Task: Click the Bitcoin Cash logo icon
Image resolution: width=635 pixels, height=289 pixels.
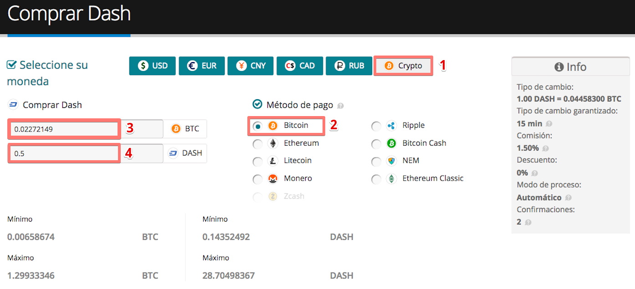Action: pos(391,144)
